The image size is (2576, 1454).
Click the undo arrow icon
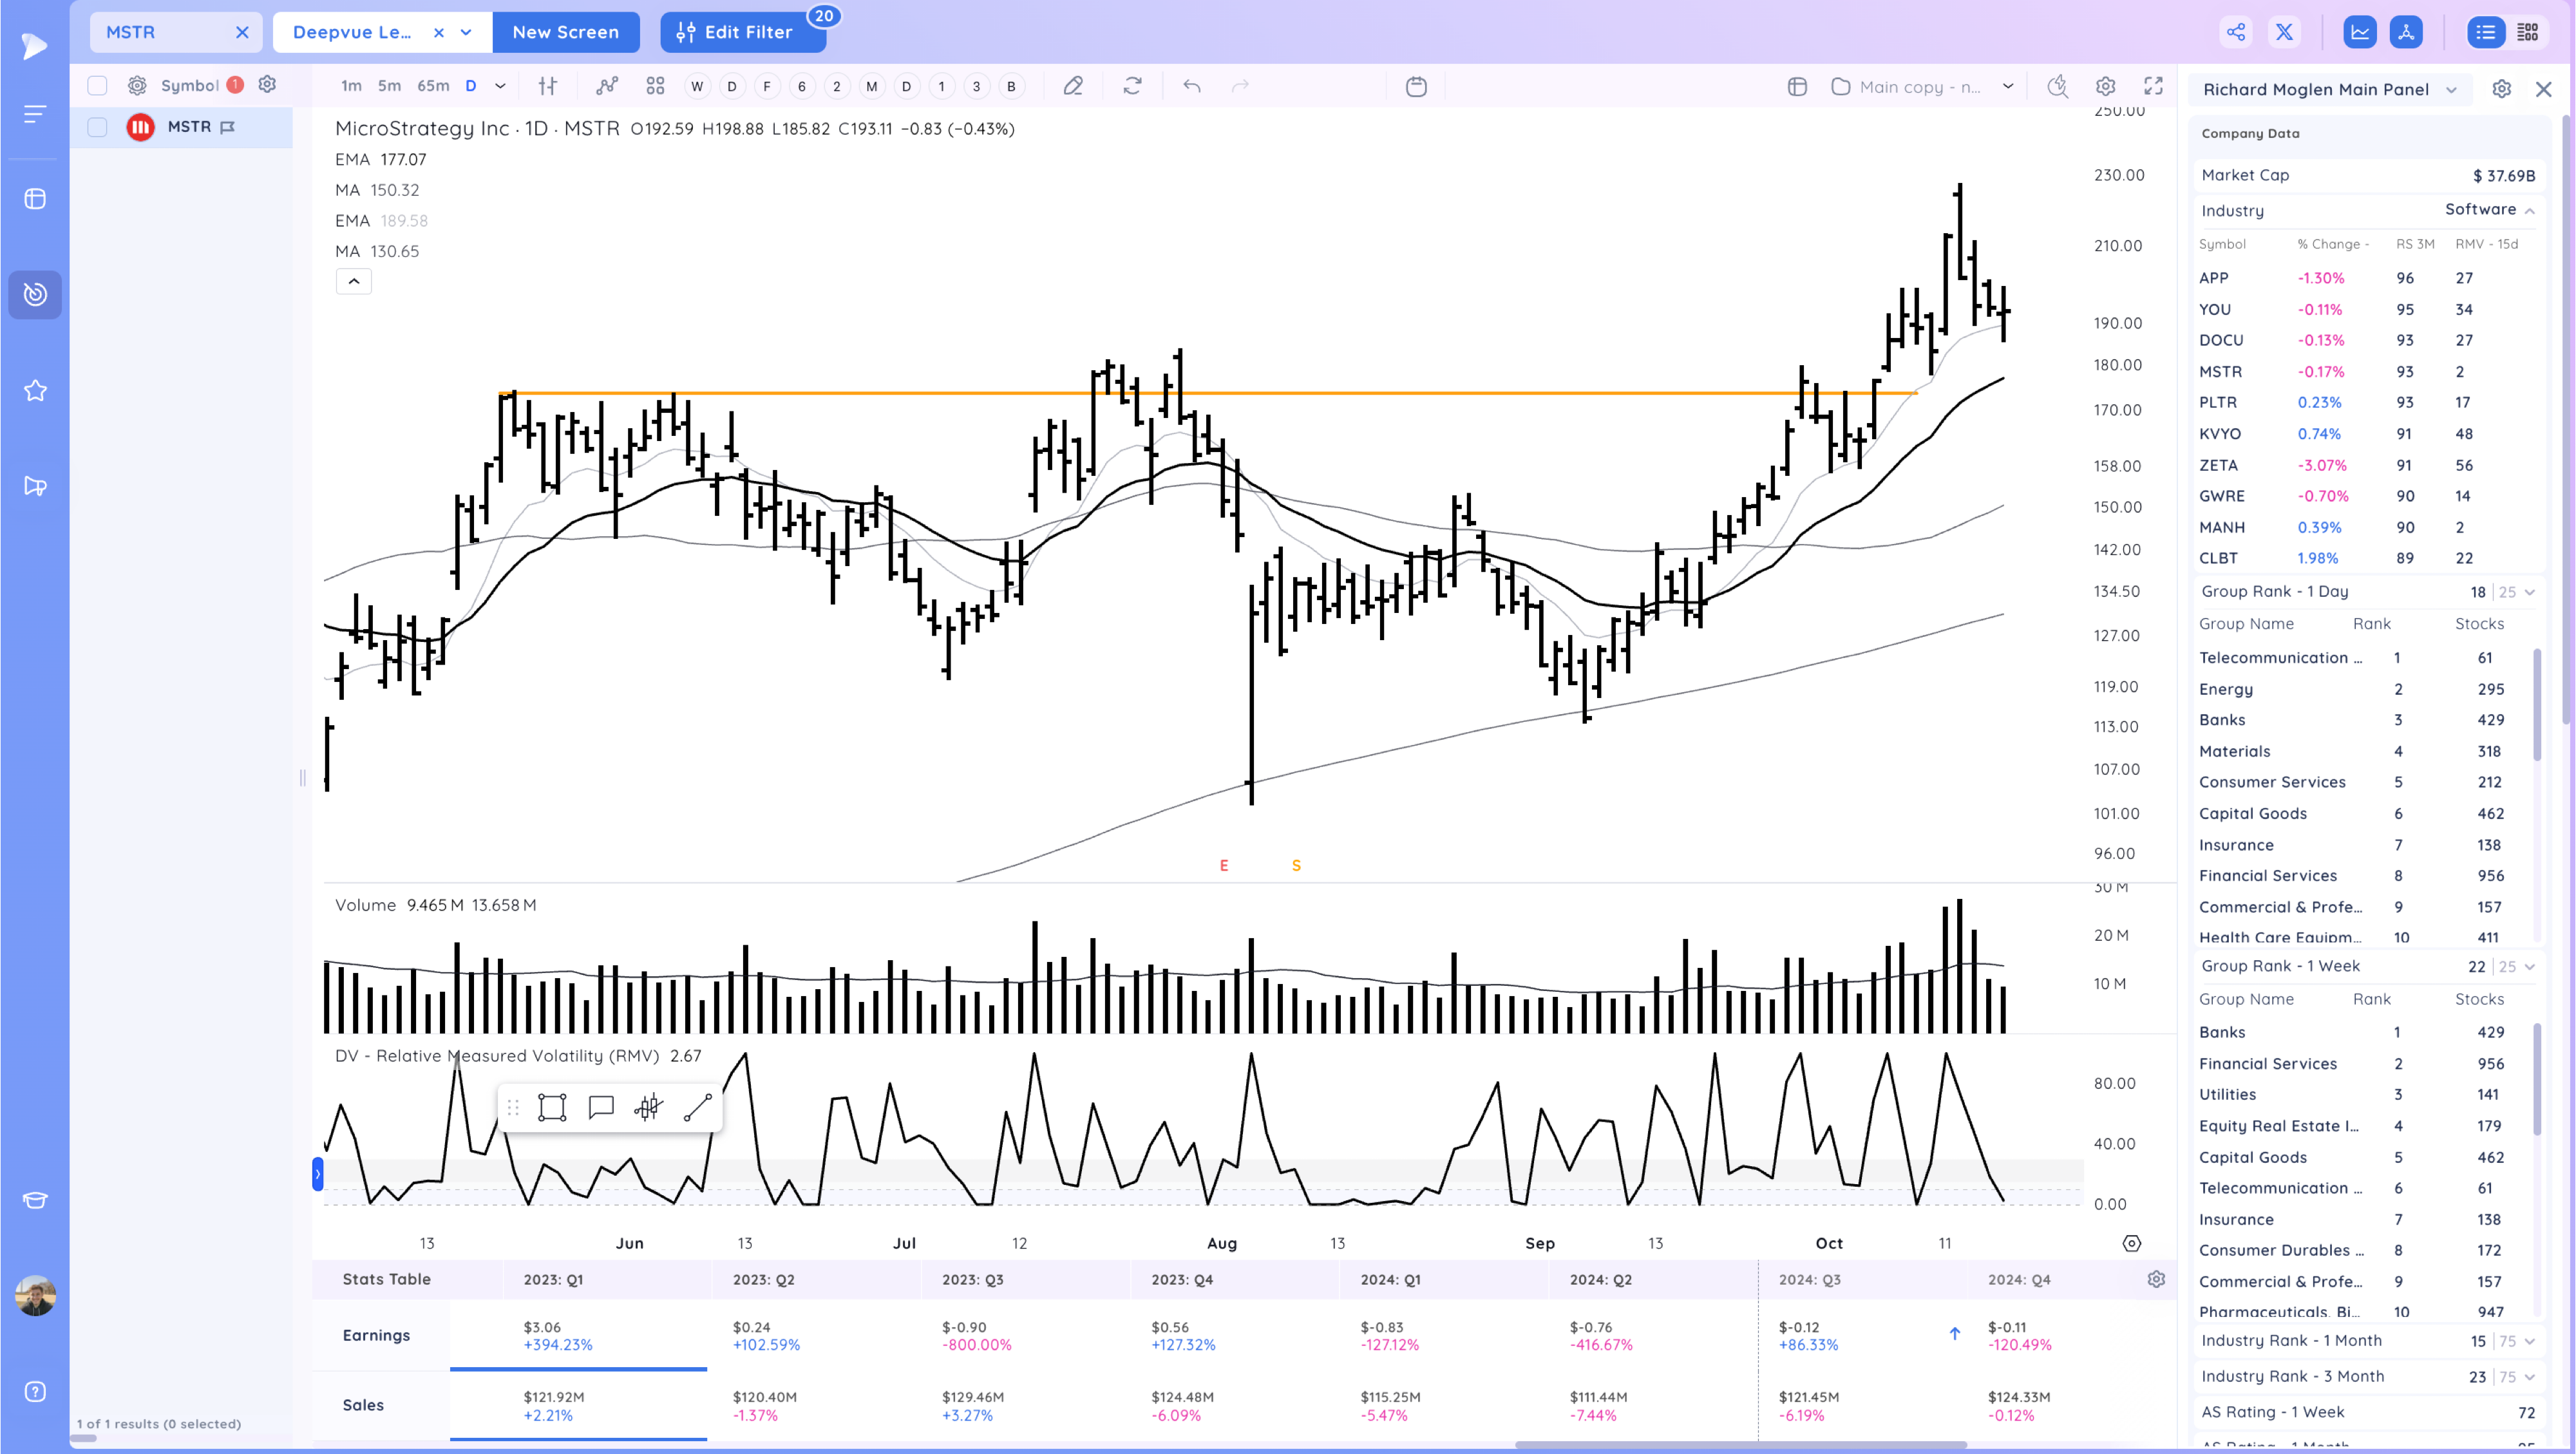click(x=1191, y=86)
